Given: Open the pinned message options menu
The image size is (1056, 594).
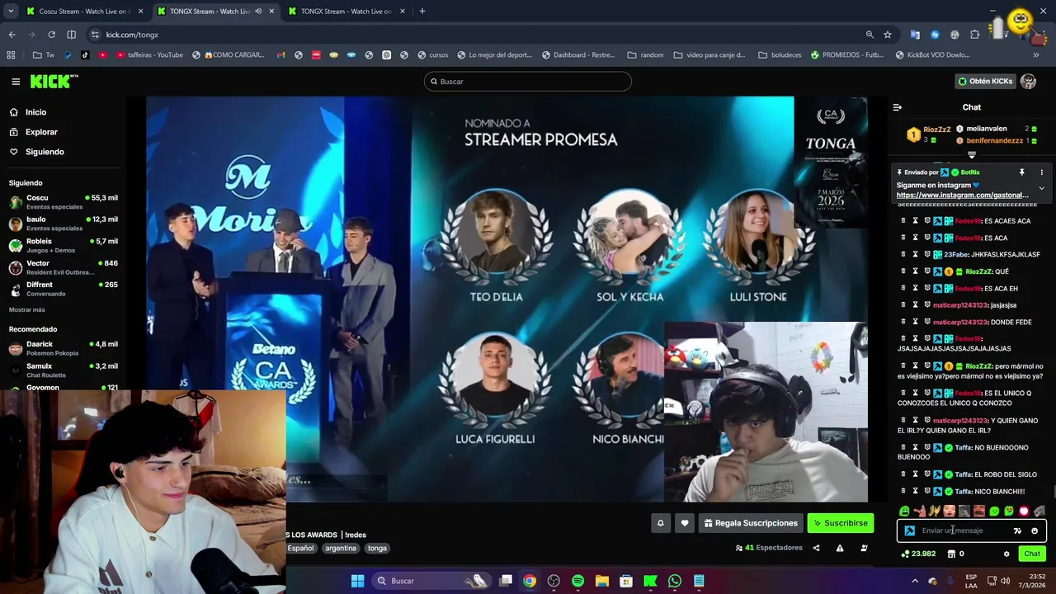Looking at the screenshot, I should [1041, 172].
